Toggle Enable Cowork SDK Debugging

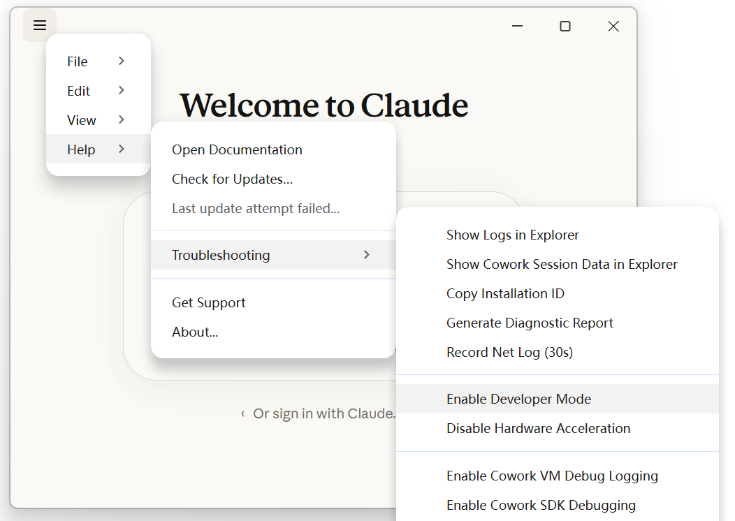click(x=558, y=505)
